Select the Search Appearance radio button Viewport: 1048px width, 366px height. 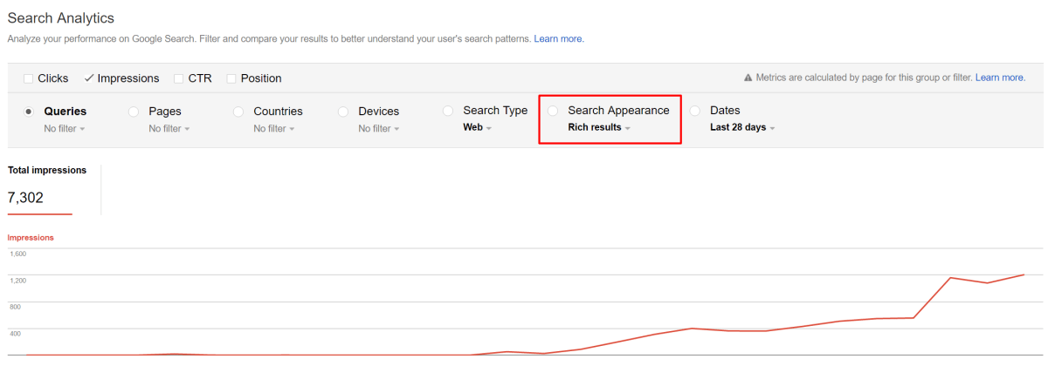(553, 111)
